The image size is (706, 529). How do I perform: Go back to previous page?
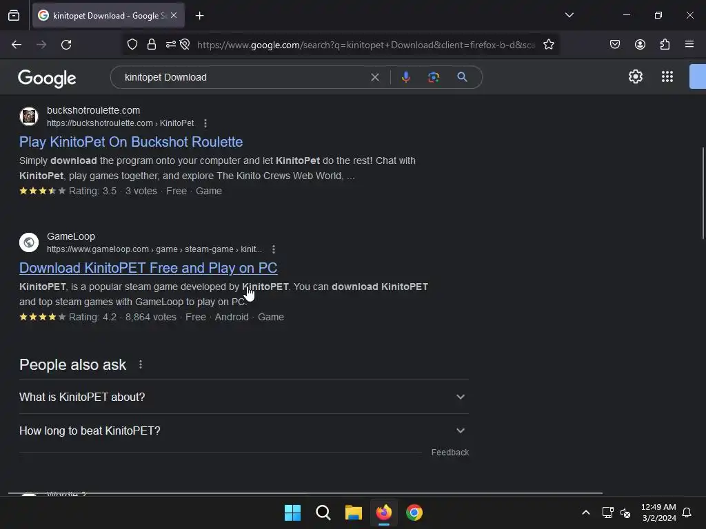point(17,45)
